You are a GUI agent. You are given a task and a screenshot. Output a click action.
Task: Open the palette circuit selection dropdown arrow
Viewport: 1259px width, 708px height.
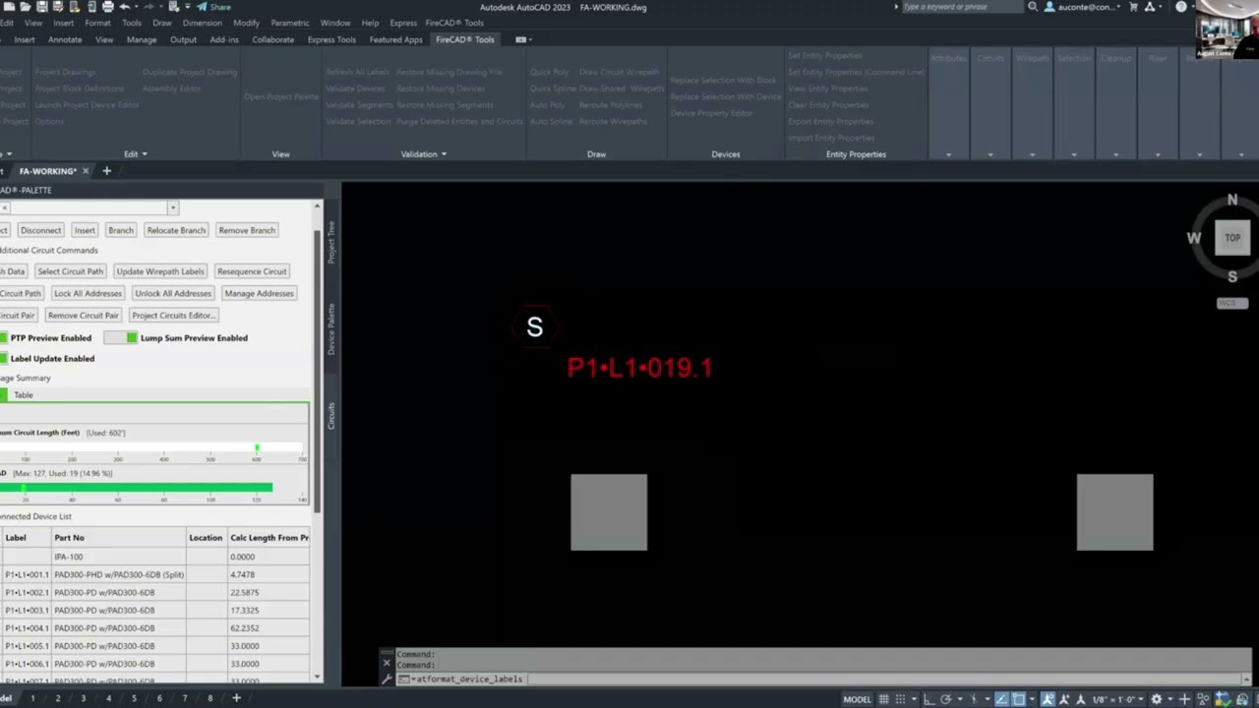(x=172, y=207)
